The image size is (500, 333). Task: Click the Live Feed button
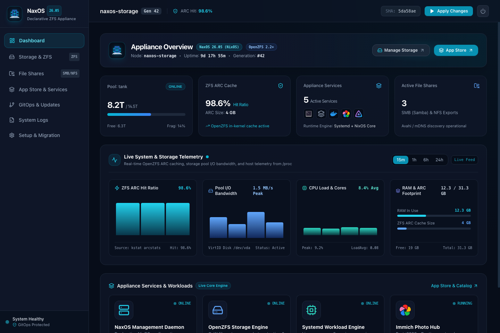click(465, 160)
